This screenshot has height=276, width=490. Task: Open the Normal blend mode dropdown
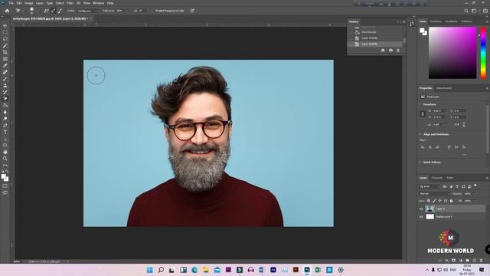[x=434, y=194]
